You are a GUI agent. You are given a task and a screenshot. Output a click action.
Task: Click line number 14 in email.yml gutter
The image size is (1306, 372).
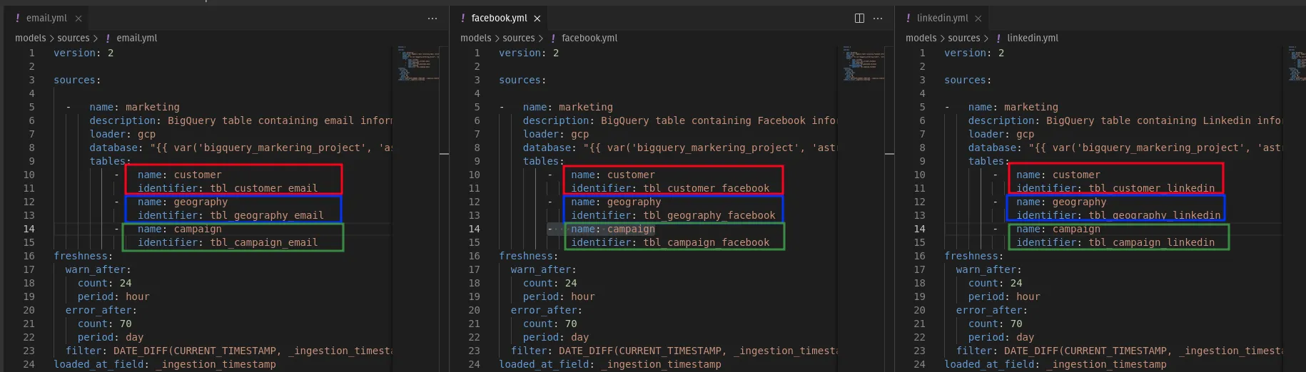[29, 229]
